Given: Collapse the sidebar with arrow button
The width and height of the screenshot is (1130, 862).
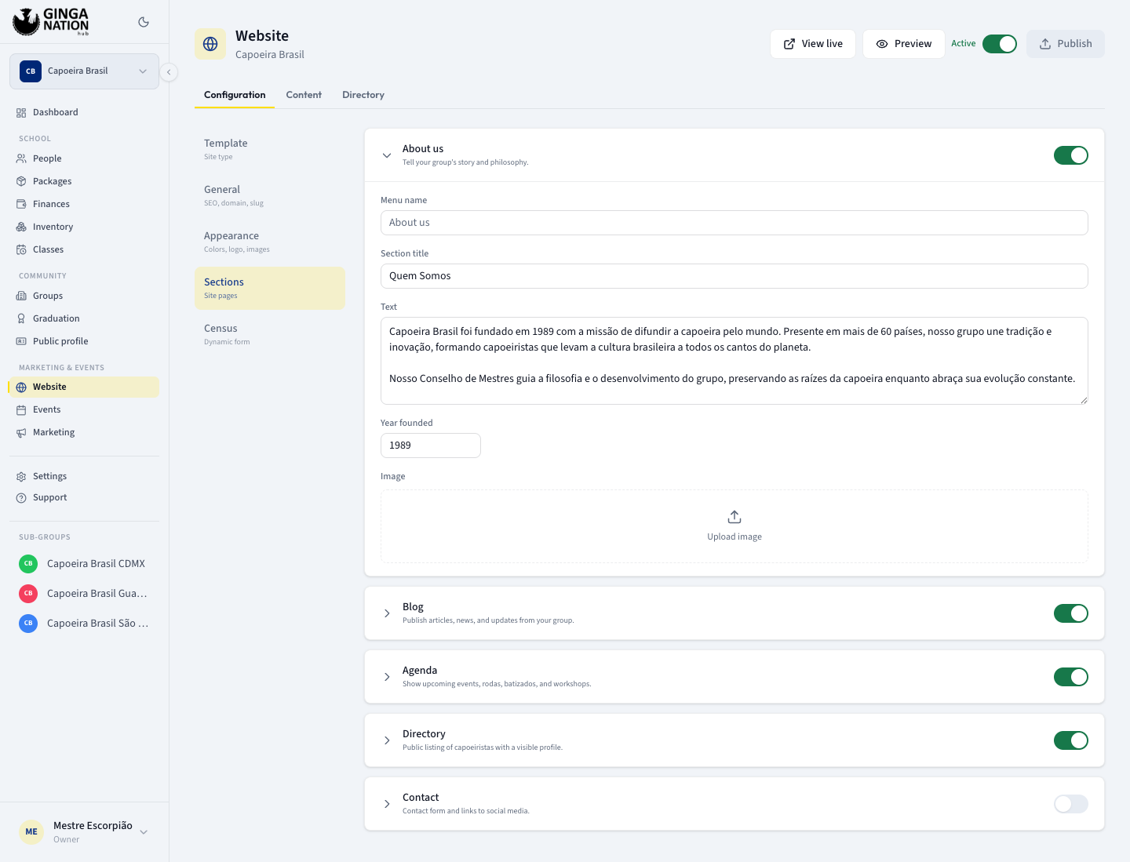Looking at the screenshot, I should 169,72.
